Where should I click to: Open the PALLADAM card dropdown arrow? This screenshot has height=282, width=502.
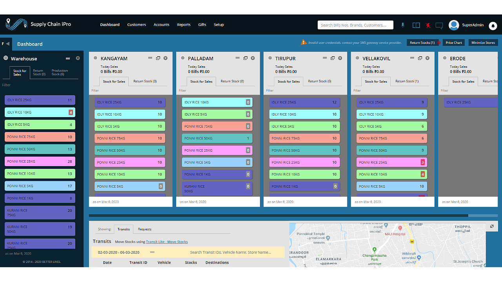[x=253, y=58]
